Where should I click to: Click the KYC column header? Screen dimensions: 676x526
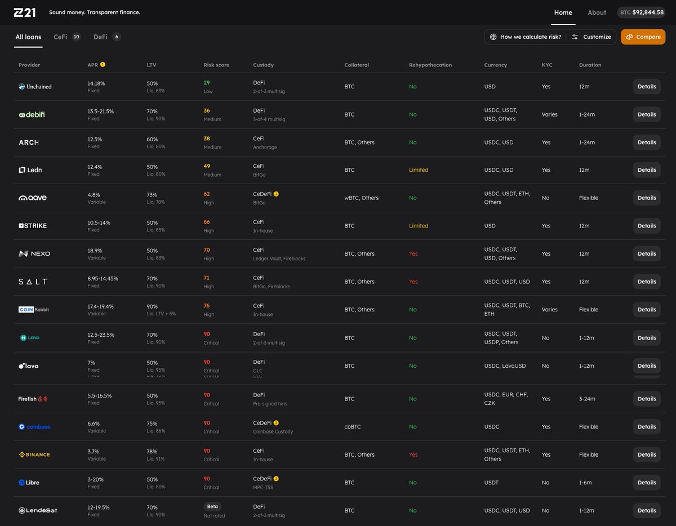[547, 65]
